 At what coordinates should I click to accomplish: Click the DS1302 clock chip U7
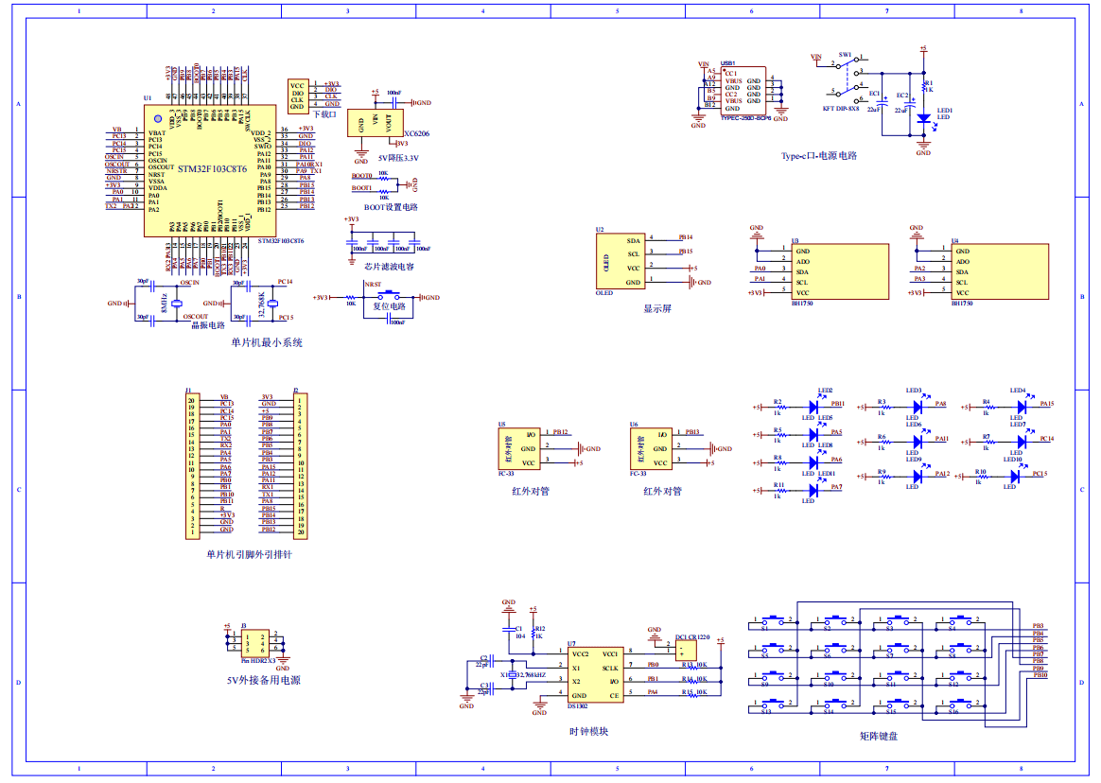(594, 674)
